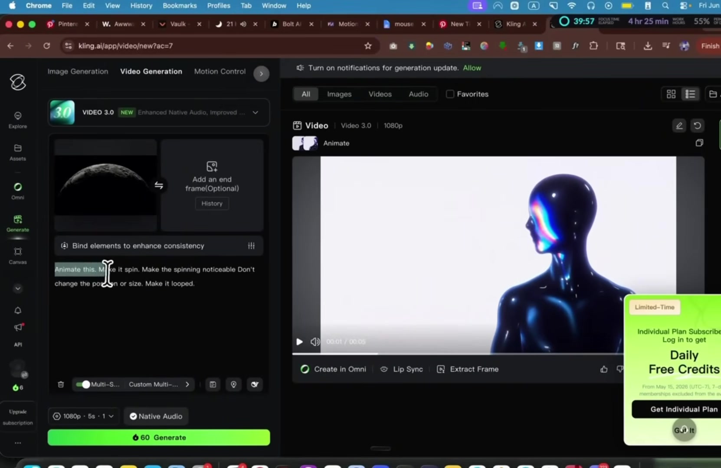Click the notifications bell icon in sidebar
This screenshot has width=721, height=468.
point(18,310)
